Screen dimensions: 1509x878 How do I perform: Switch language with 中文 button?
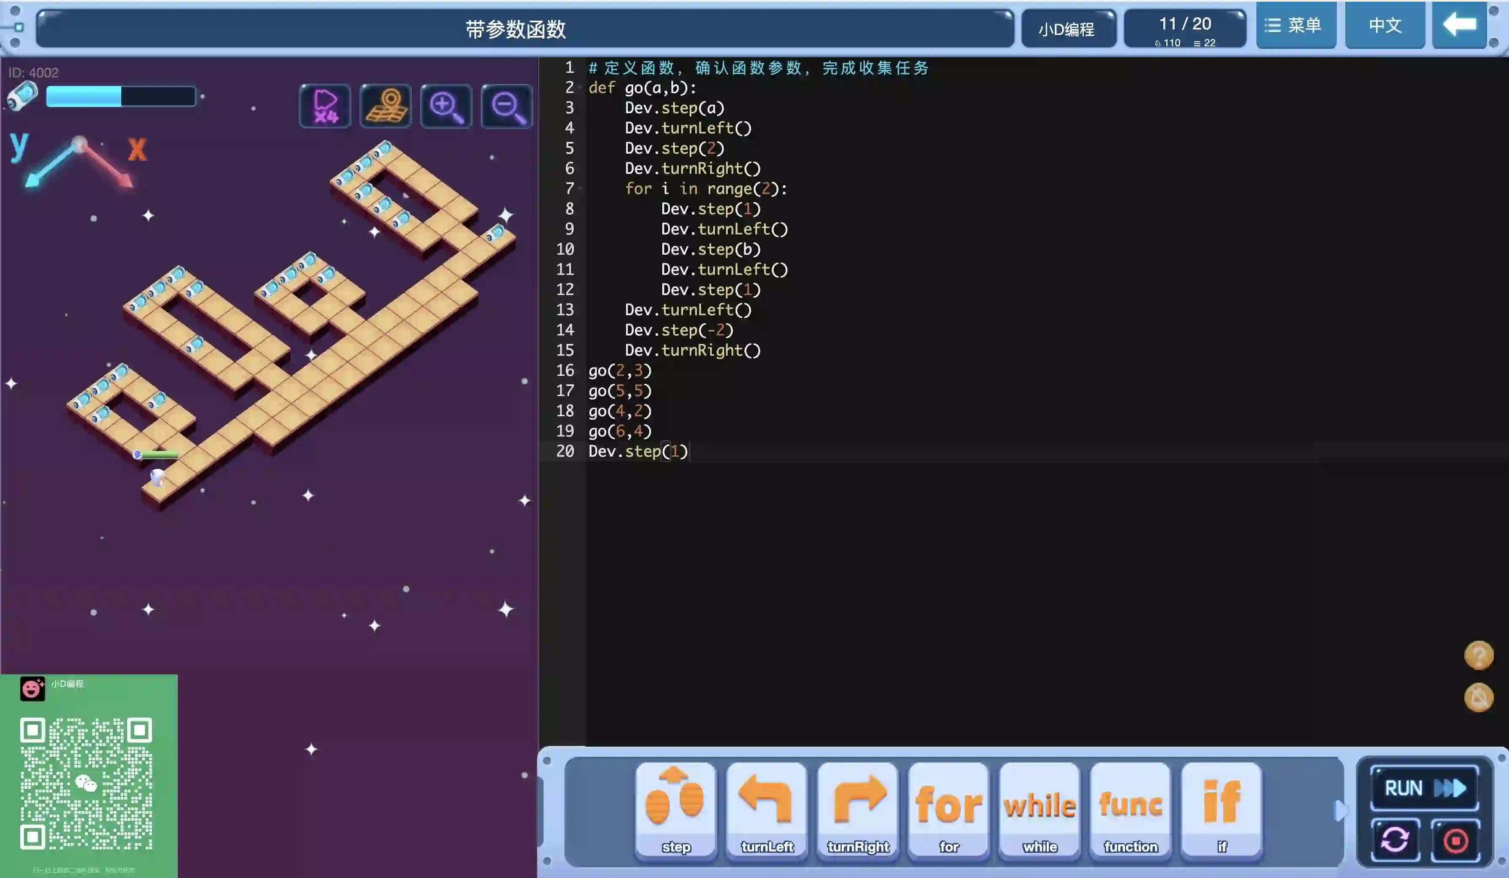(1384, 25)
